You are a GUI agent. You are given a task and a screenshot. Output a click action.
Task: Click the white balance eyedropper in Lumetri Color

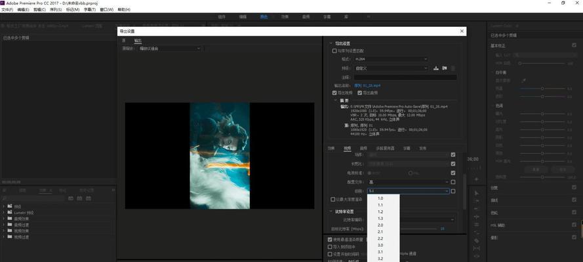click(523, 80)
